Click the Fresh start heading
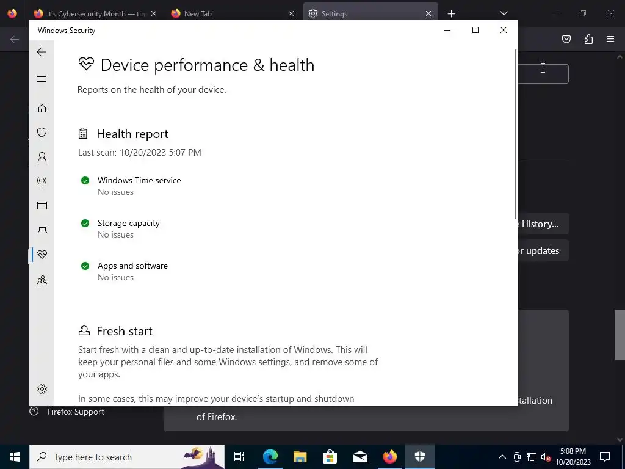Screen dimensions: 625x469 click(125, 331)
